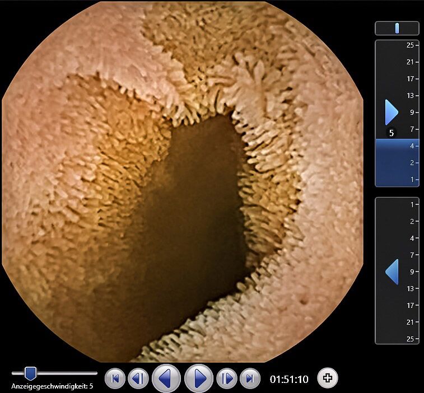The width and height of the screenshot is (424, 393).
Task: Jump to the first frame of the video
Action: click(115, 379)
